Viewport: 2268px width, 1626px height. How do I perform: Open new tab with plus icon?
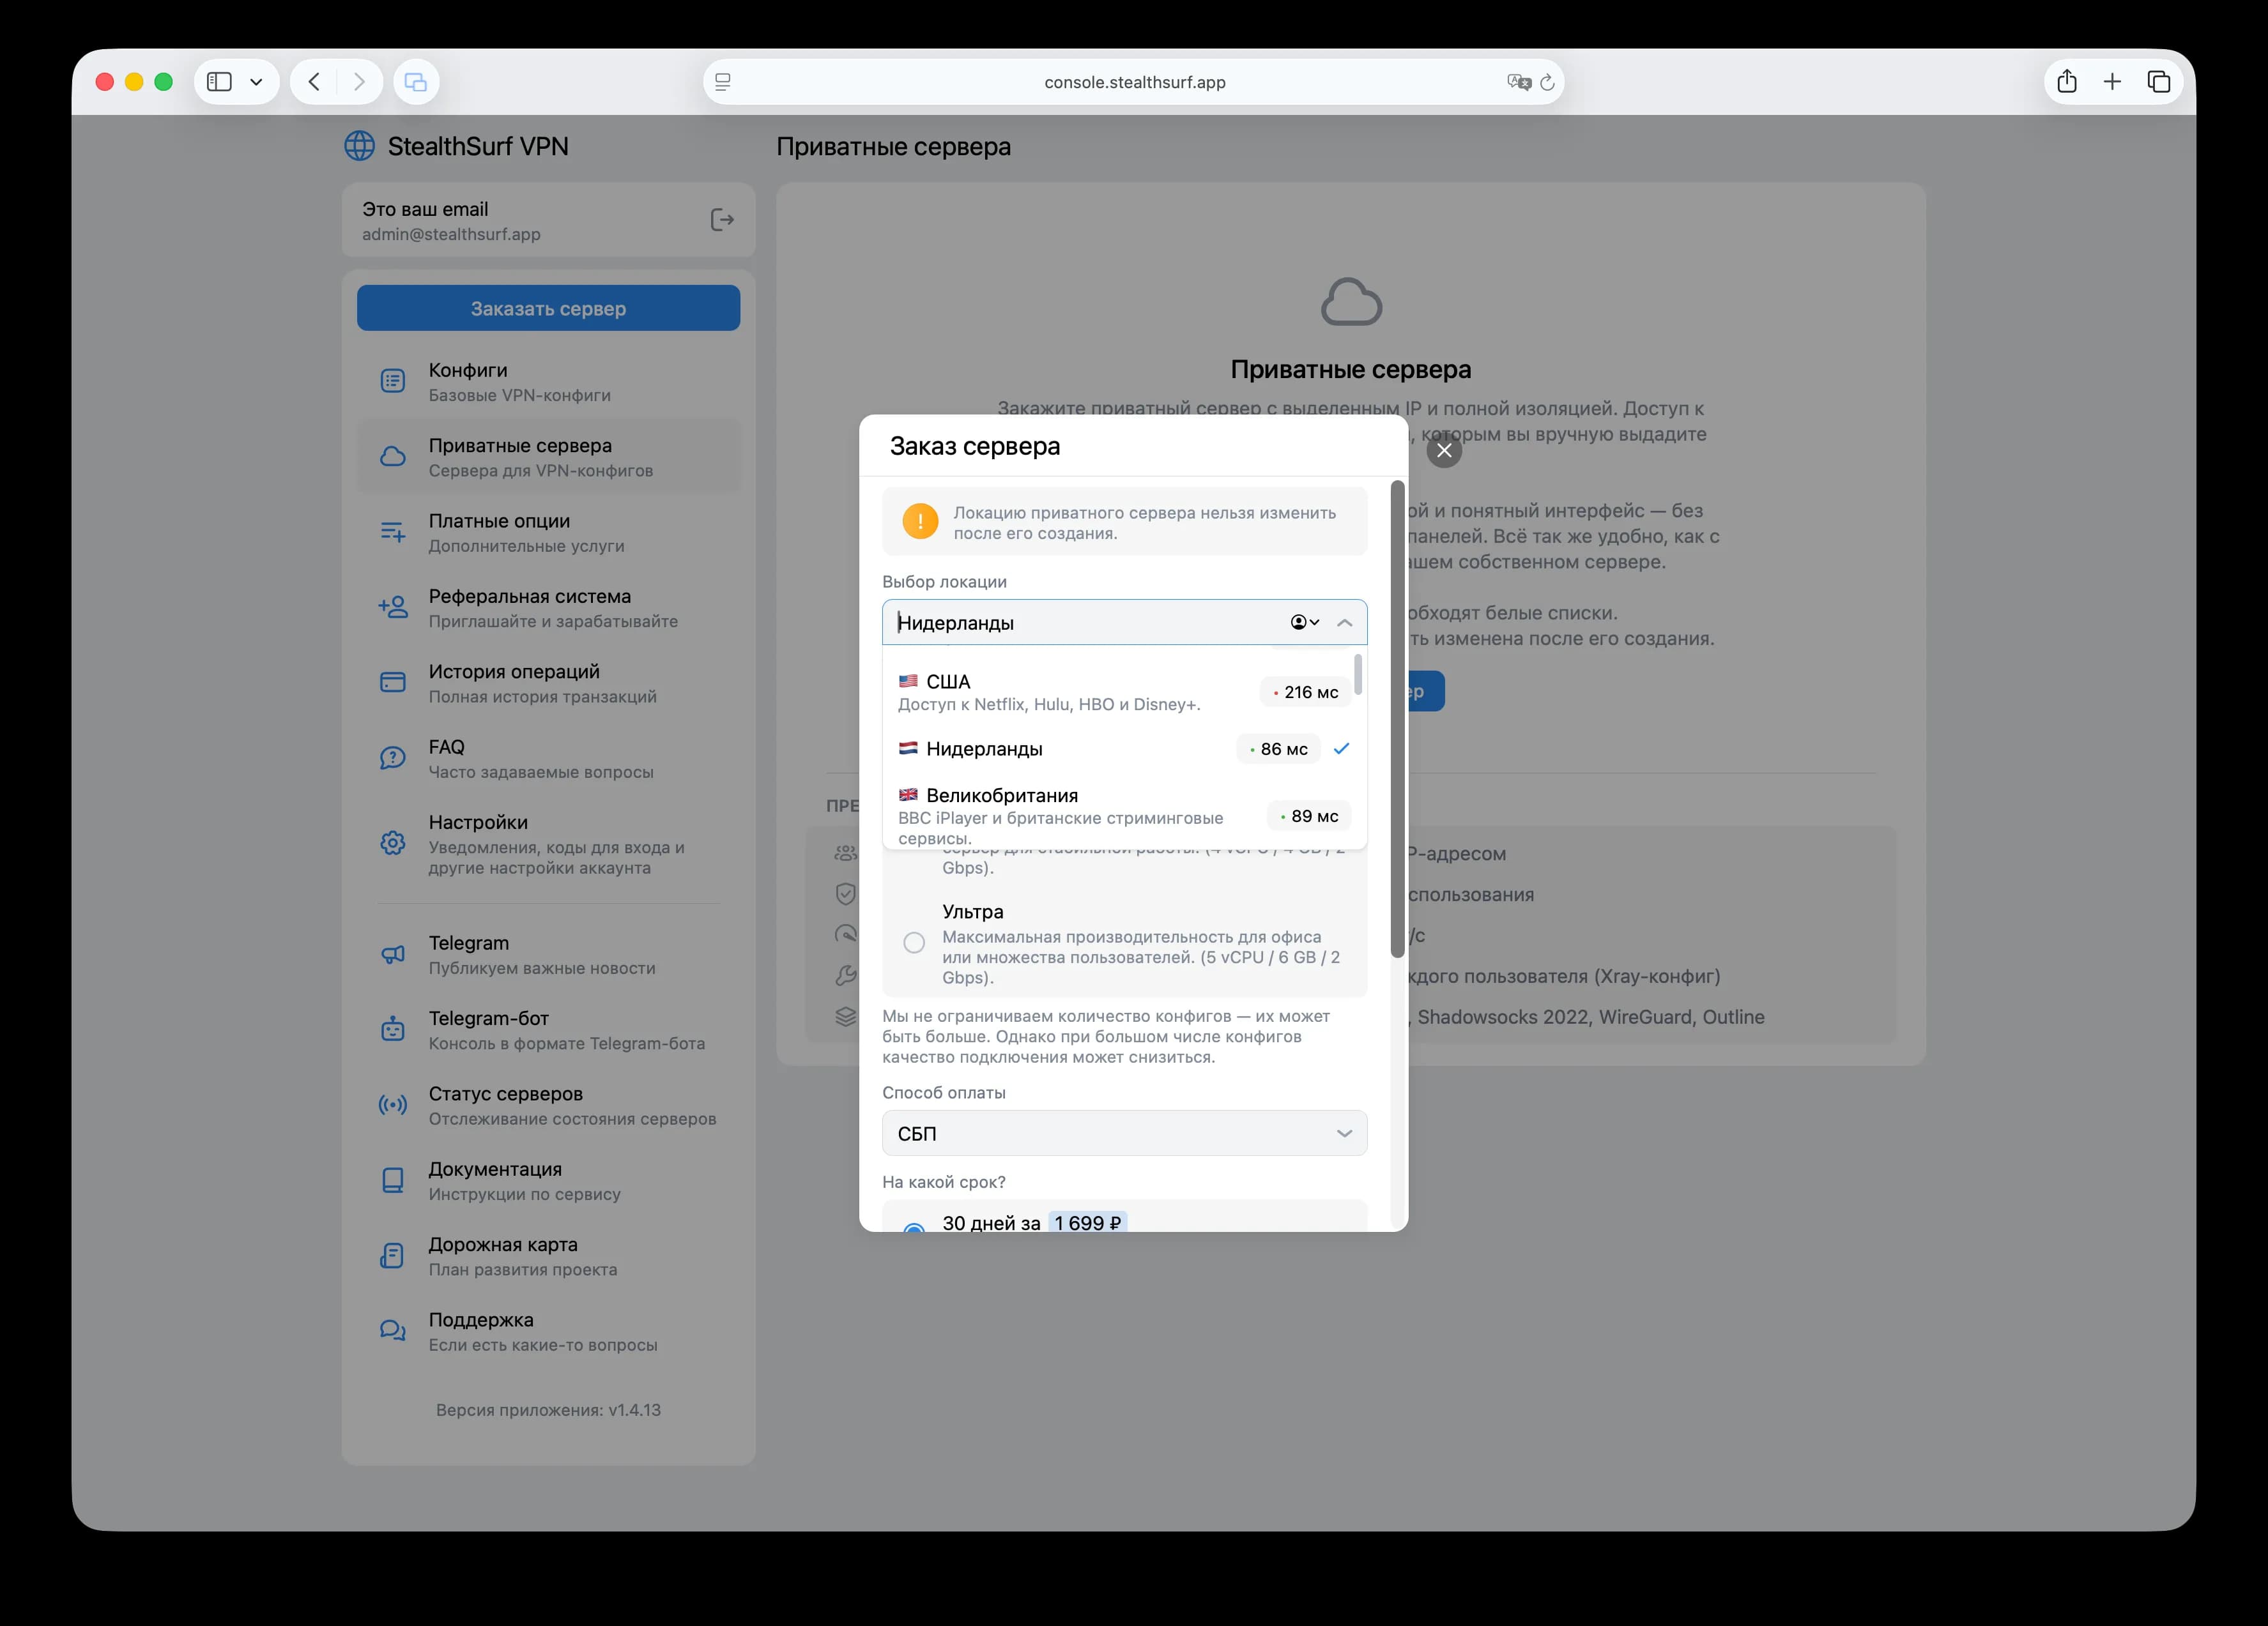pyautogui.click(x=2112, y=82)
